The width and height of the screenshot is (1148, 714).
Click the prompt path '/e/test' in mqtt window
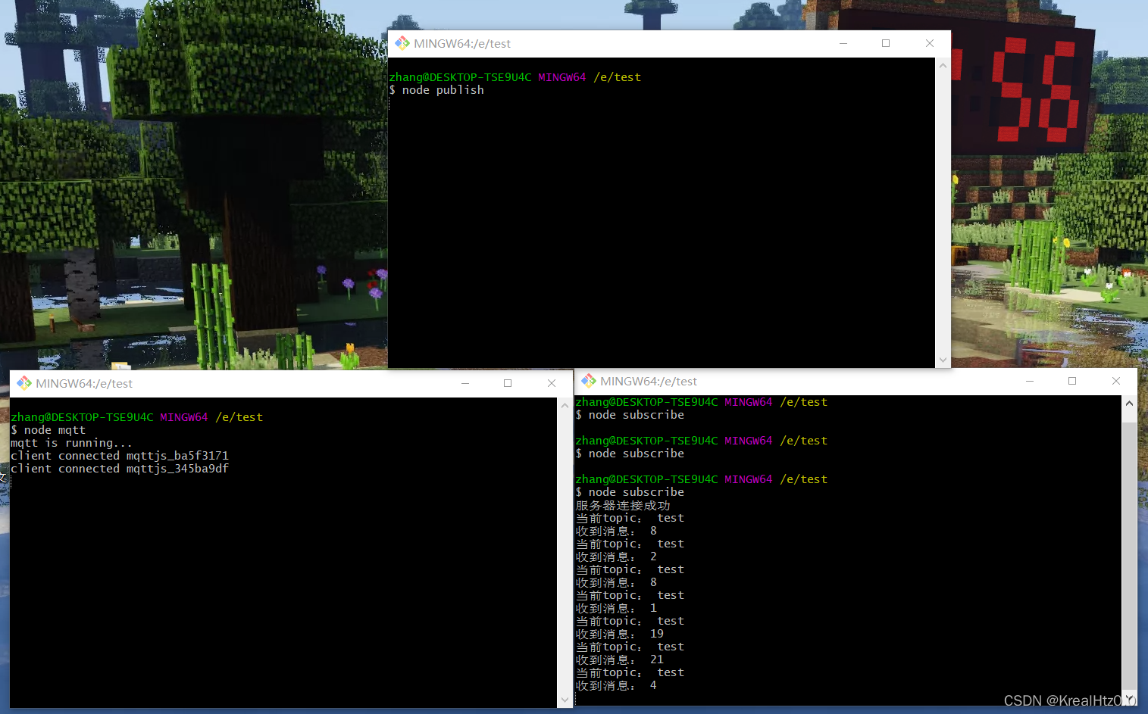(x=239, y=417)
